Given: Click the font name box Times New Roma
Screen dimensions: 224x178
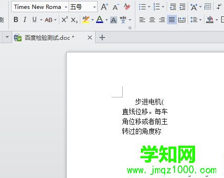Looking at the screenshot, I should [40, 7].
